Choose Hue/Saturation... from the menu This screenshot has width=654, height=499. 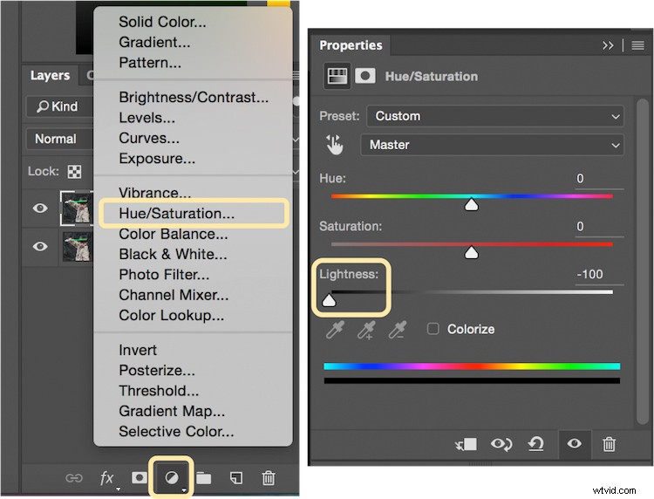176,212
